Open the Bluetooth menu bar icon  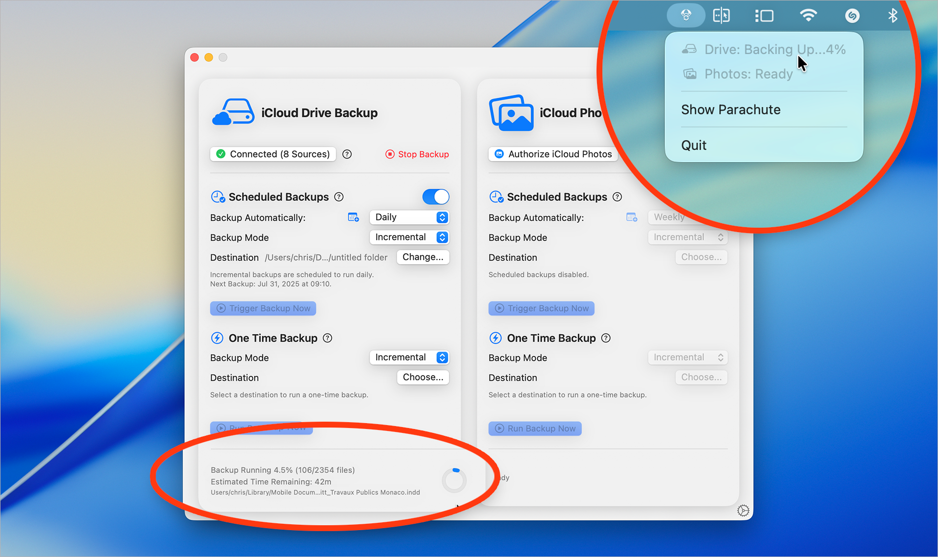pyautogui.click(x=893, y=16)
